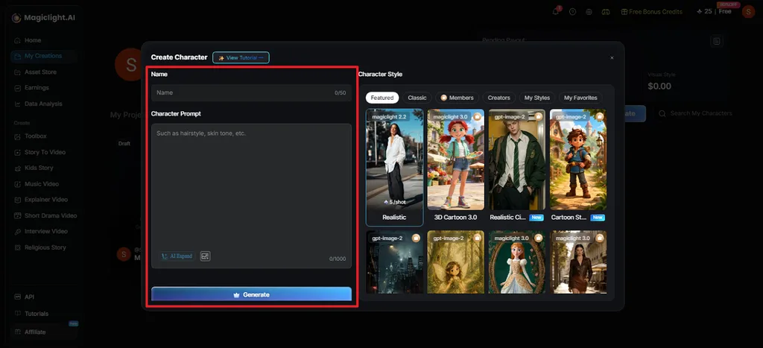Open the My Styles tab
Viewport: 763px width, 348px height.
536,98
